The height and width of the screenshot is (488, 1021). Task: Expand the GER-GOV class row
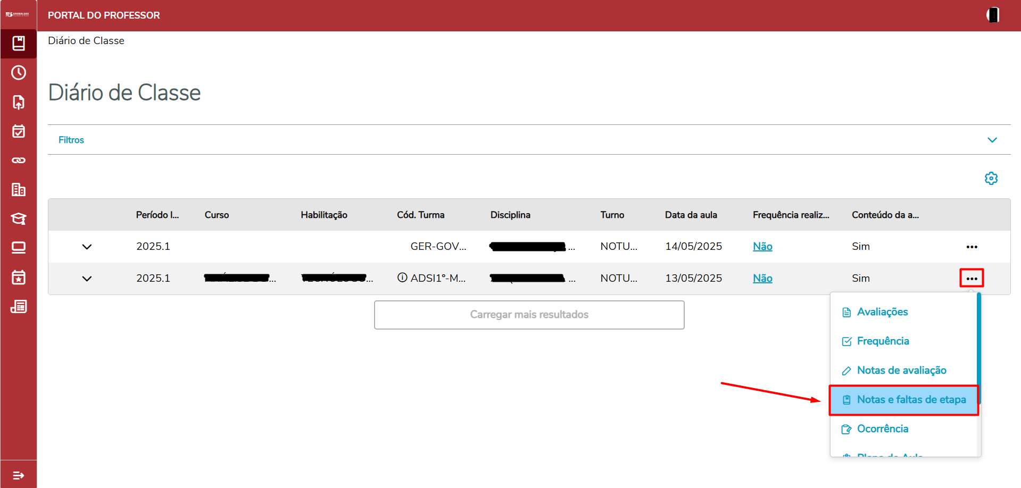(87, 247)
